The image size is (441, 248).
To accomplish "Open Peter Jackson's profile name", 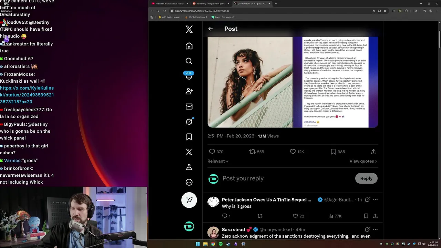I will pyautogui.click(x=266, y=200).
